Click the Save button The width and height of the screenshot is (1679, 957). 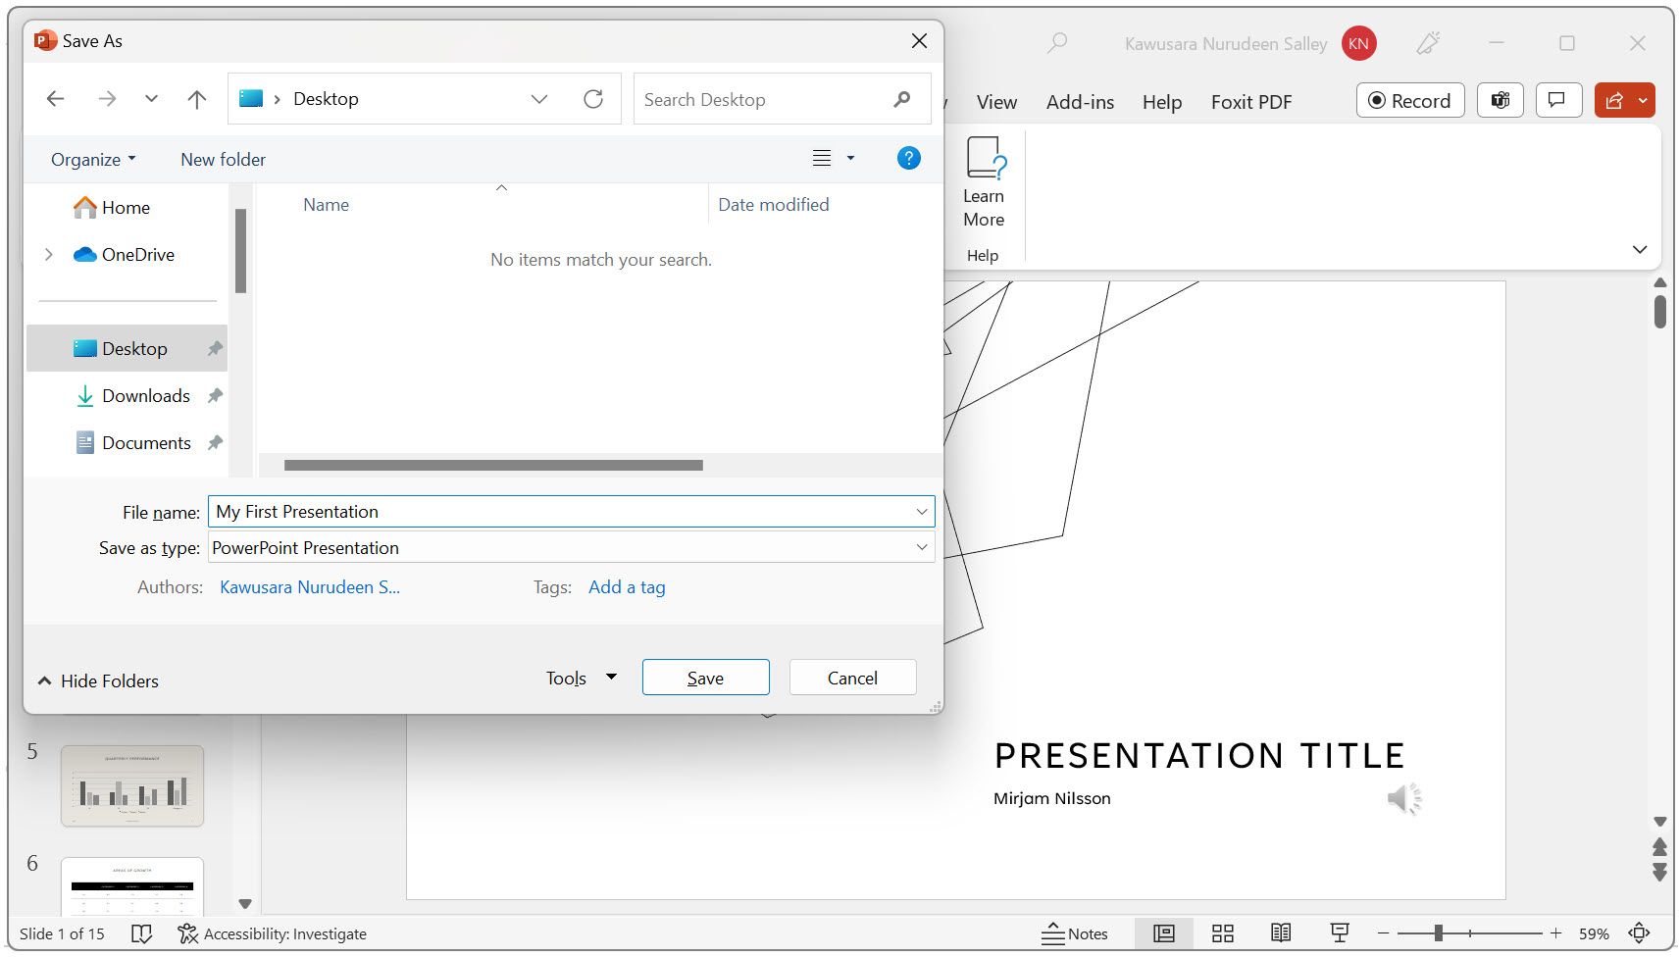pyautogui.click(x=705, y=677)
